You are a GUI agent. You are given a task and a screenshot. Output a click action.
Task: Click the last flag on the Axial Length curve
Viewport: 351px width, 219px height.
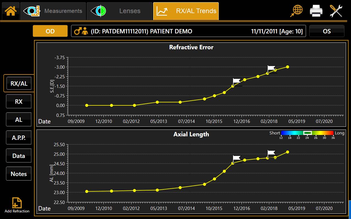click(x=271, y=152)
